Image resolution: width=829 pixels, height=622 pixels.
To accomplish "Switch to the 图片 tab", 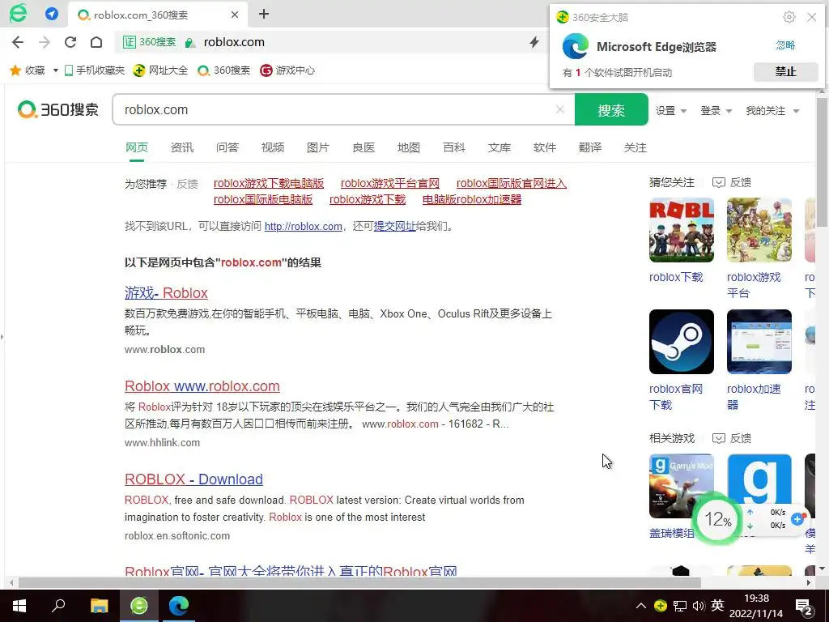I will 317,147.
